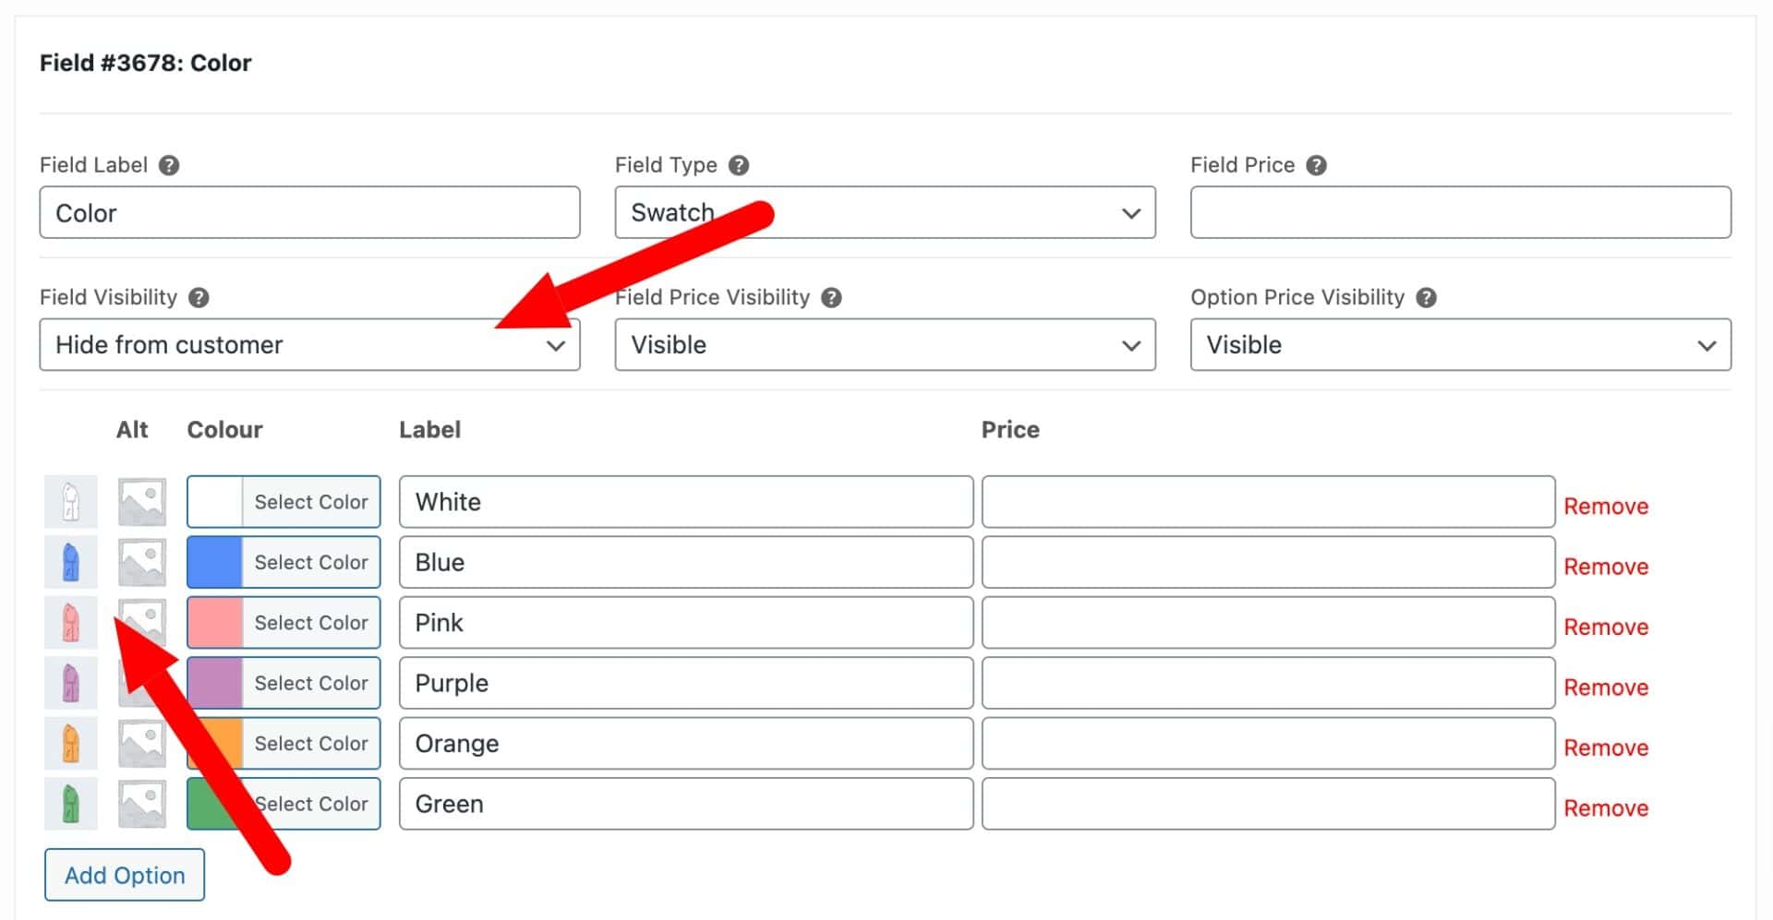Open Field Label help tooltip icon
This screenshot has width=1773, height=920.
point(169,165)
